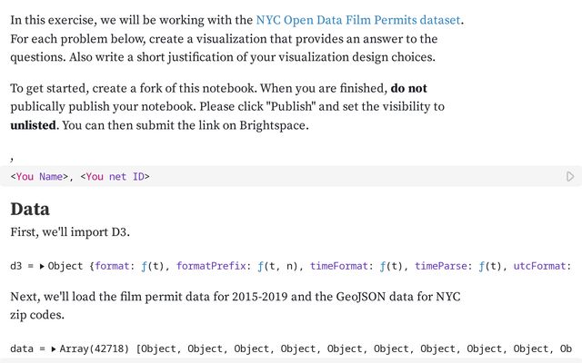582x363 pixels.
Task: Click the "First, we'll import D3." paragraph
Action: tap(70, 232)
